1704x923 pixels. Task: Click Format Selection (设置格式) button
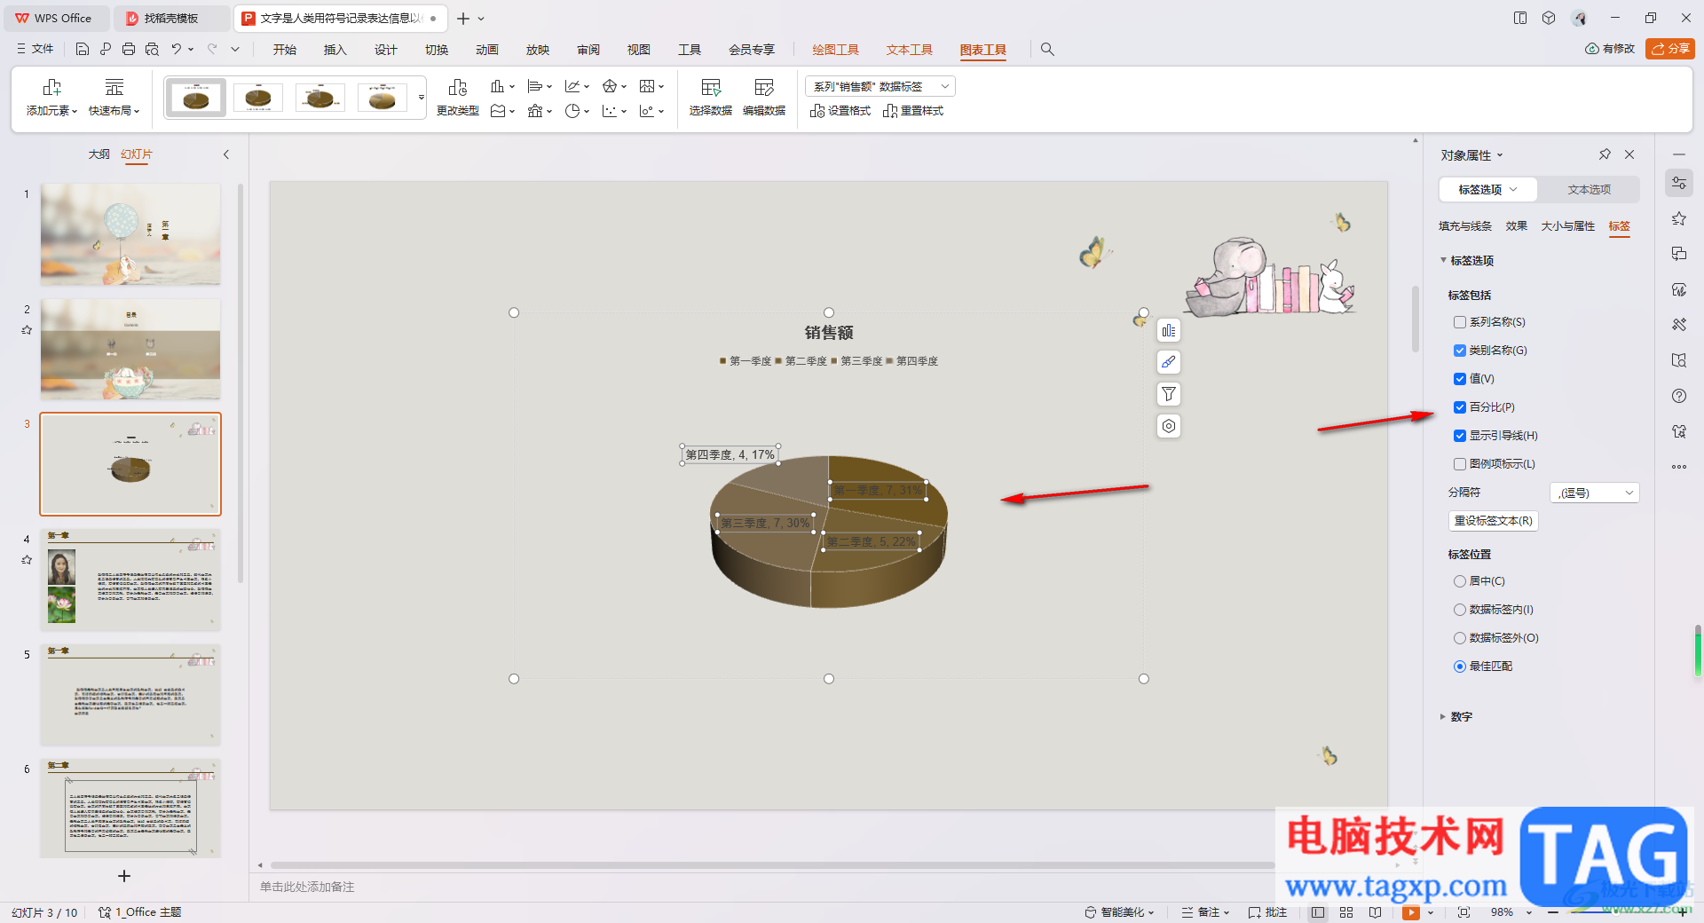(x=840, y=111)
